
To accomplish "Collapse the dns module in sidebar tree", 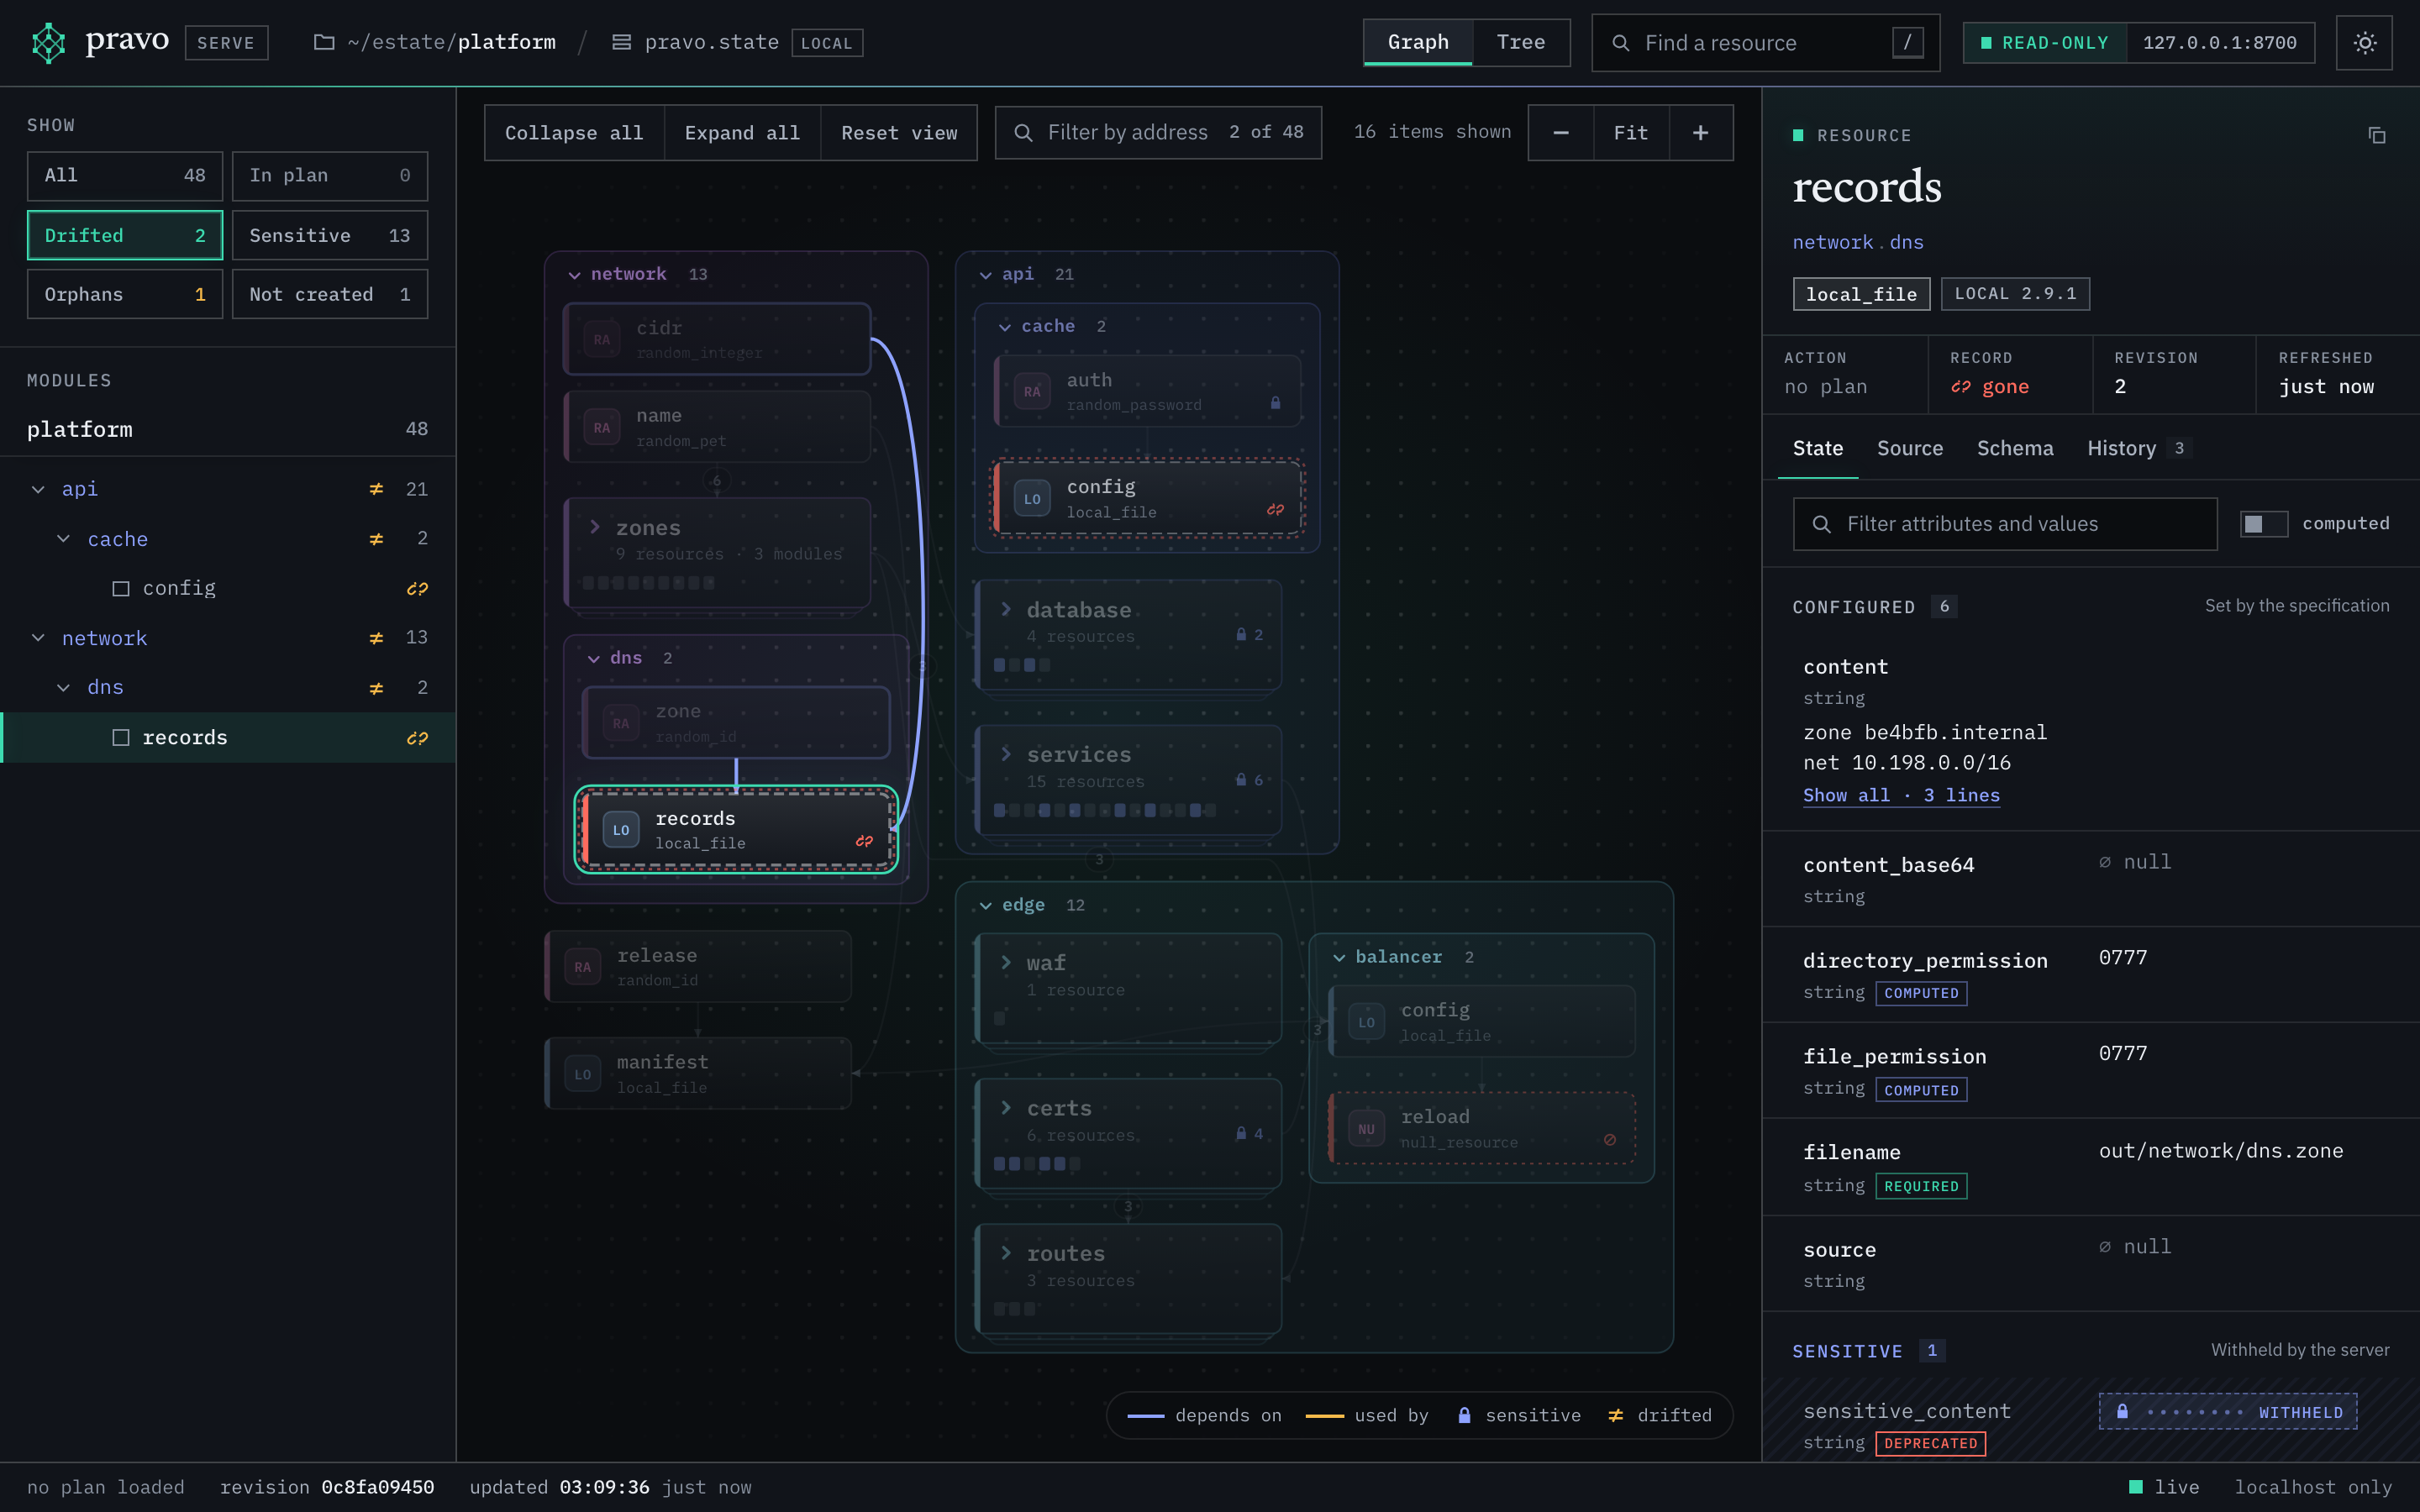I will coord(64,687).
